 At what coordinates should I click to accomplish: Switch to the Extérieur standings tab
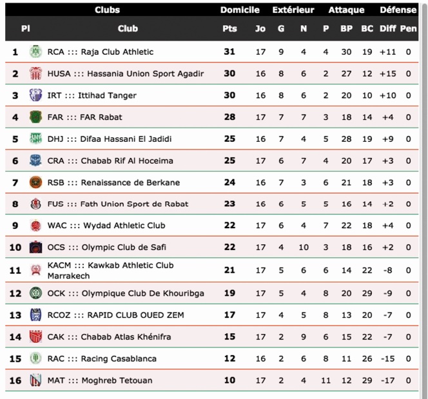click(293, 10)
